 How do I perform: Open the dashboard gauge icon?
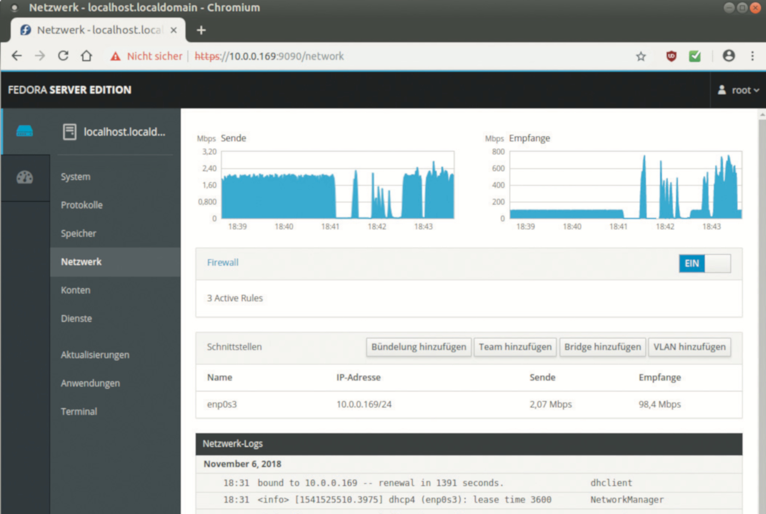click(x=25, y=177)
